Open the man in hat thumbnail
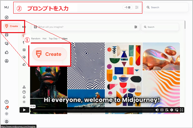193x128 pixels. click(x=86, y=98)
